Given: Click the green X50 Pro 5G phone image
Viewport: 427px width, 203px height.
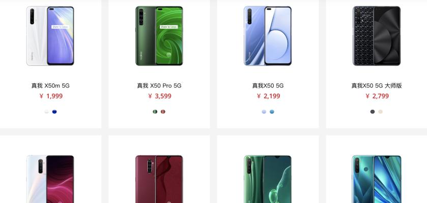Looking at the screenshot, I should [x=159, y=36].
